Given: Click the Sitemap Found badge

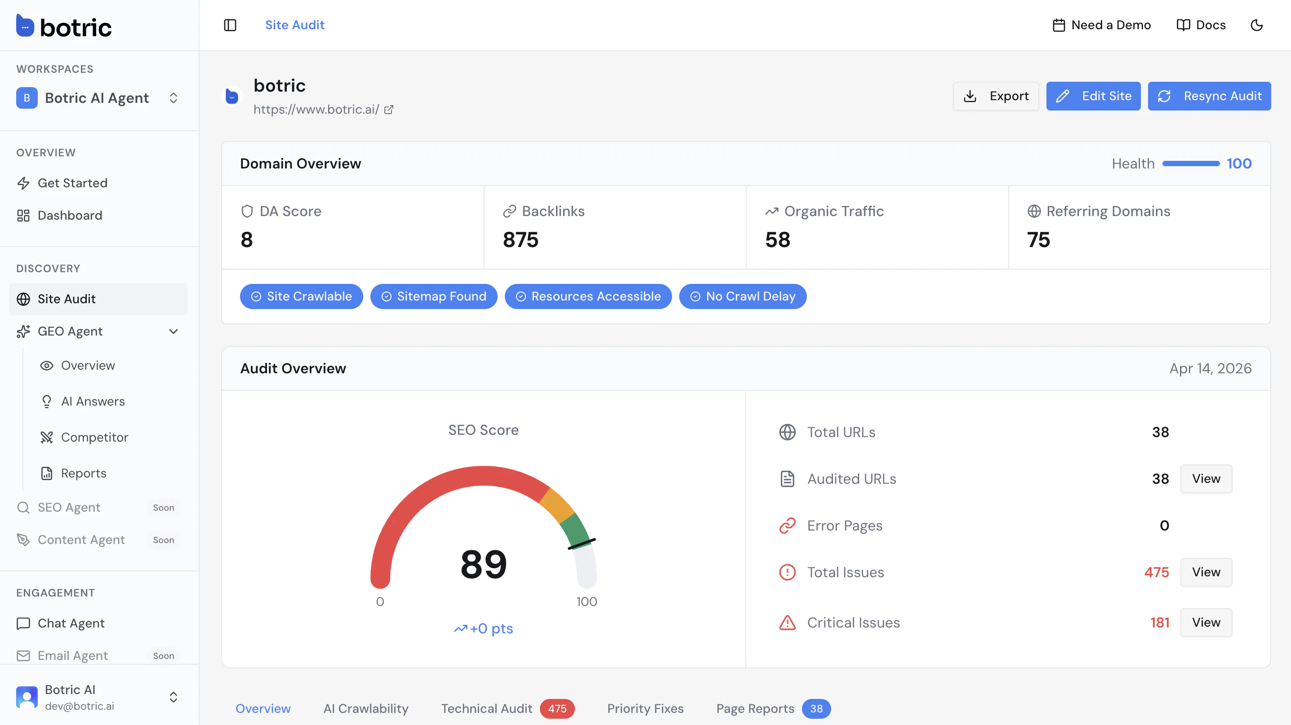Looking at the screenshot, I should [x=433, y=296].
